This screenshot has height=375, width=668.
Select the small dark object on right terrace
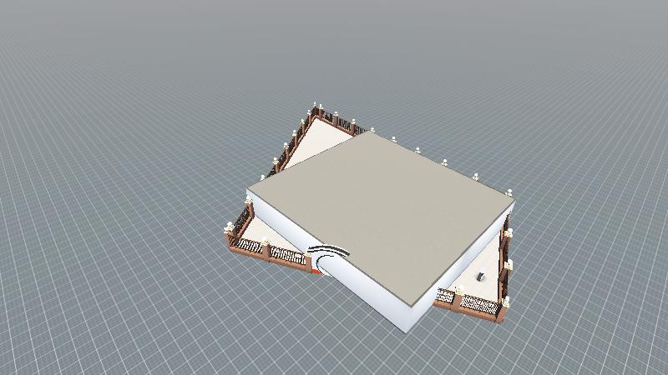click(x=481, y=275)
